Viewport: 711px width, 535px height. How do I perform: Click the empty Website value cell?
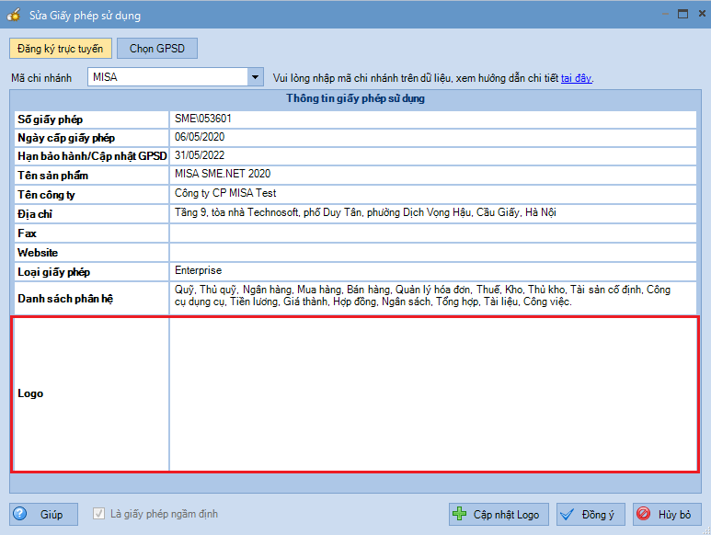tap(432, 252)
